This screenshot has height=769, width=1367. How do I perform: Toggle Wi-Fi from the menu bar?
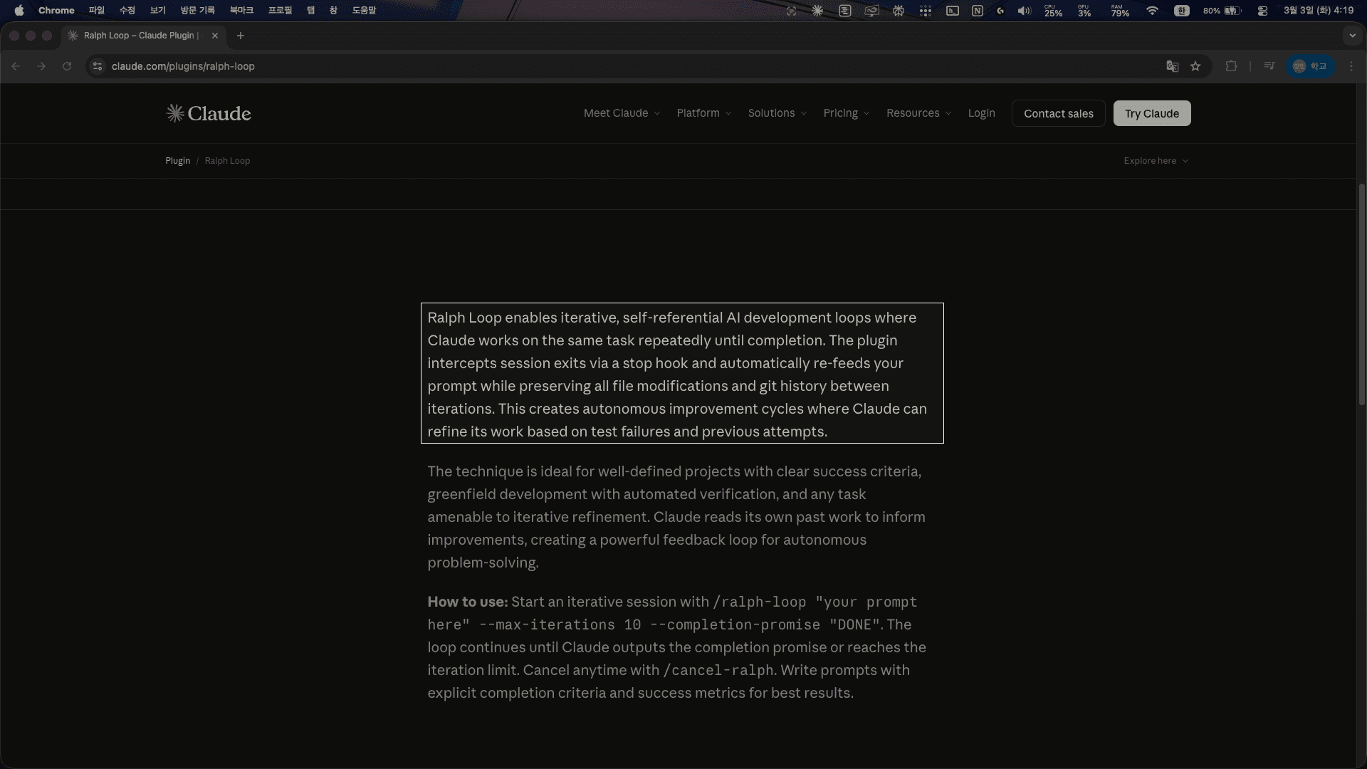coord(1153,11)
